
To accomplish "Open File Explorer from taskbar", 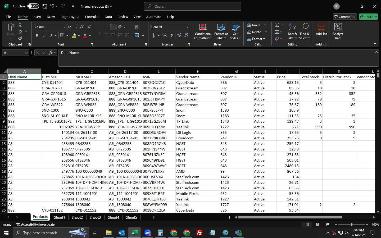I will (x=109, y=233).
